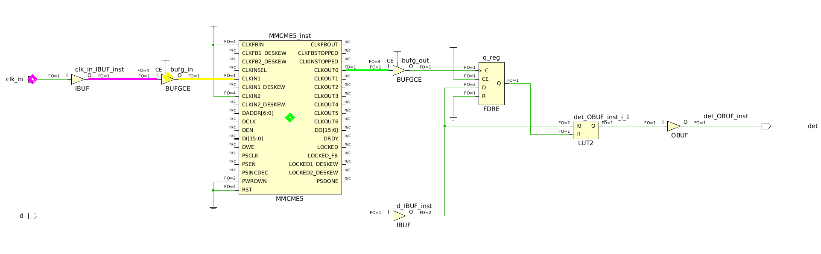This screenshot has width=821, height=254.
Task: Click the det output port symbol
Action: [x=766, y=126]
